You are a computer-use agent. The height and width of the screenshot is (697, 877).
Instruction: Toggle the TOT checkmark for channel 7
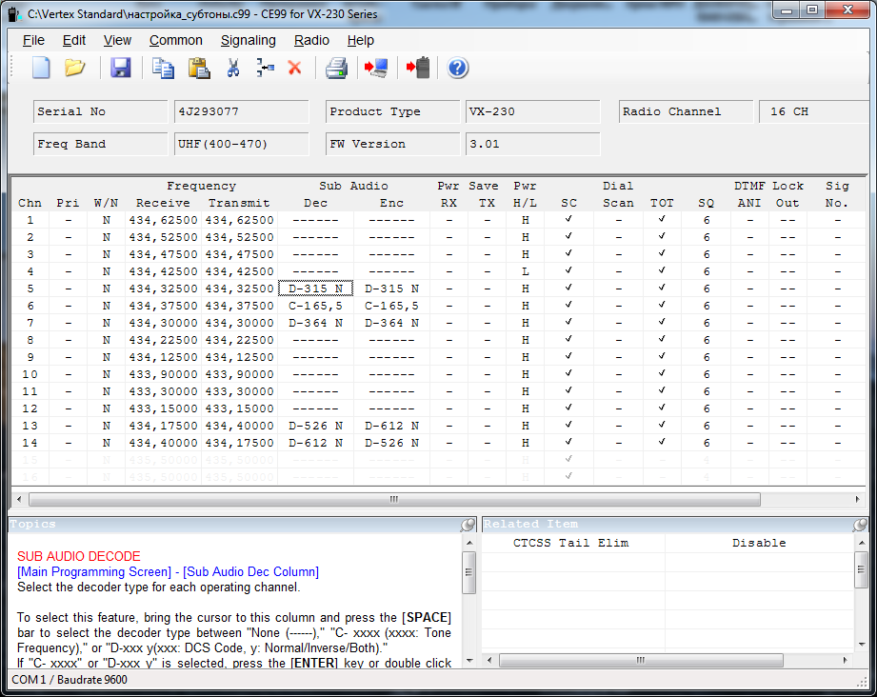(662, 322)
